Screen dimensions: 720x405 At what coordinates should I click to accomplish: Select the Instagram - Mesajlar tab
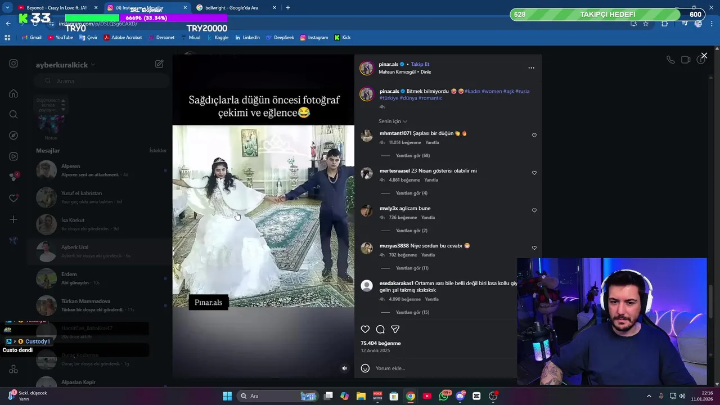[147, 8]
